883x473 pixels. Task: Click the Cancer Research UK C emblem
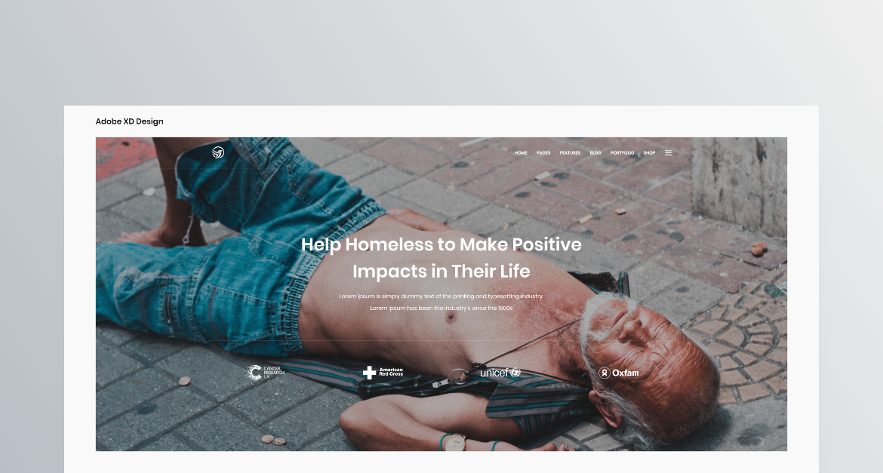tap(254, 372)
